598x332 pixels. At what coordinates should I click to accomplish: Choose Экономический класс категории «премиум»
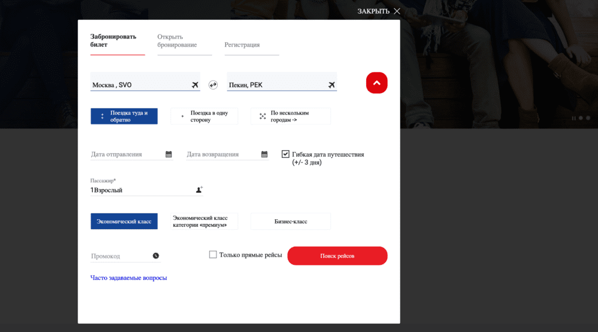point(204,222)
